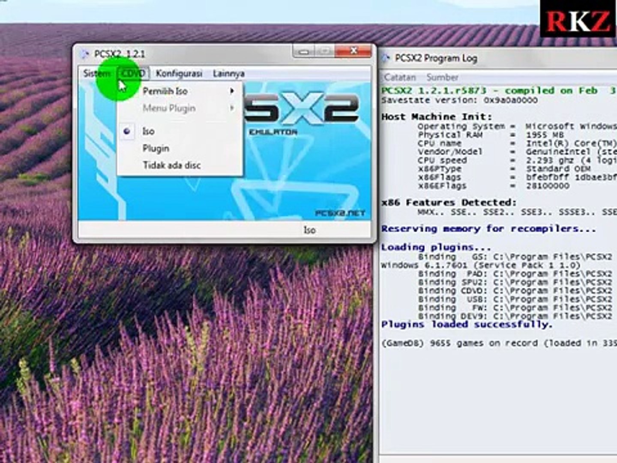Click the PCSX2 Program Log window icon
The height and width of the screenshot is (463, 617).
pos(385,58)
